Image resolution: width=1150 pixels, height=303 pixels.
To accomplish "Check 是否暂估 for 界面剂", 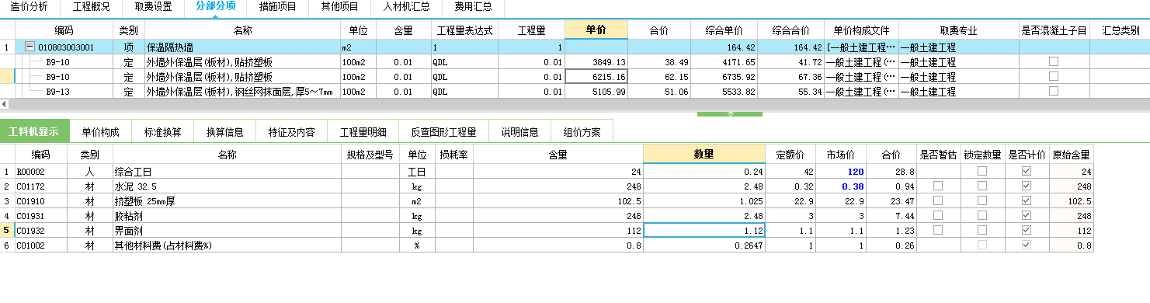I will pos(938,231).
